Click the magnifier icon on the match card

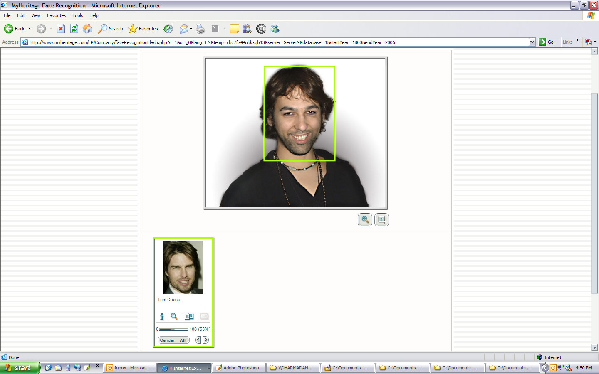point(174,317)
